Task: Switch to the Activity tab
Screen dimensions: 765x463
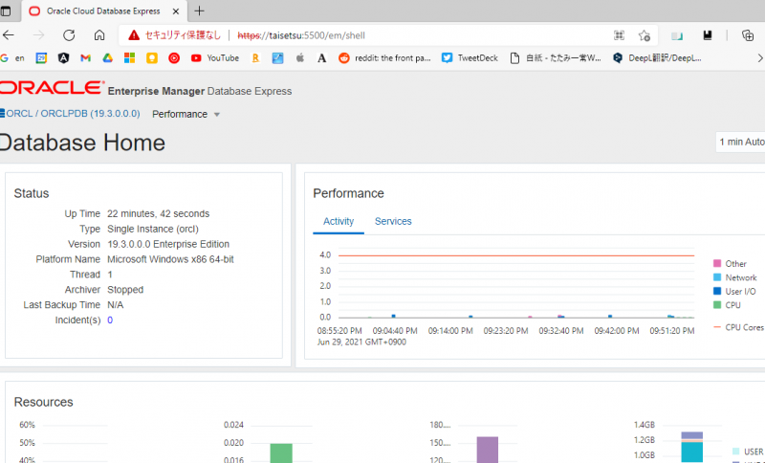Action: pyautogui.click(x=339, y=222)
